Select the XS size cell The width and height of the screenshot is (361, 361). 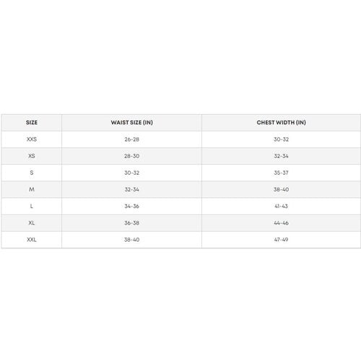pos(32,156)
